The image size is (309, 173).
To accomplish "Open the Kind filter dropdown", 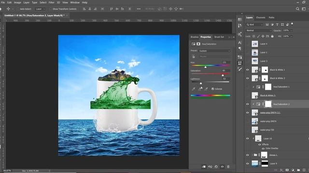I will pyautogui.click(x=254, y=25).
